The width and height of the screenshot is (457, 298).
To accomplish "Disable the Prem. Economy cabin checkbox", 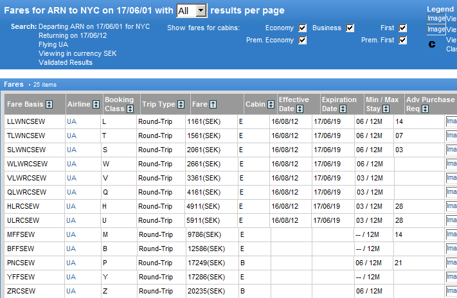I will pos(303,40).
